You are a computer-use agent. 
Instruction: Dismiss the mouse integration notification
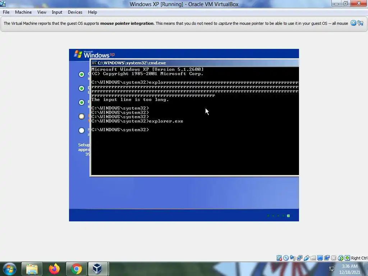354,23
